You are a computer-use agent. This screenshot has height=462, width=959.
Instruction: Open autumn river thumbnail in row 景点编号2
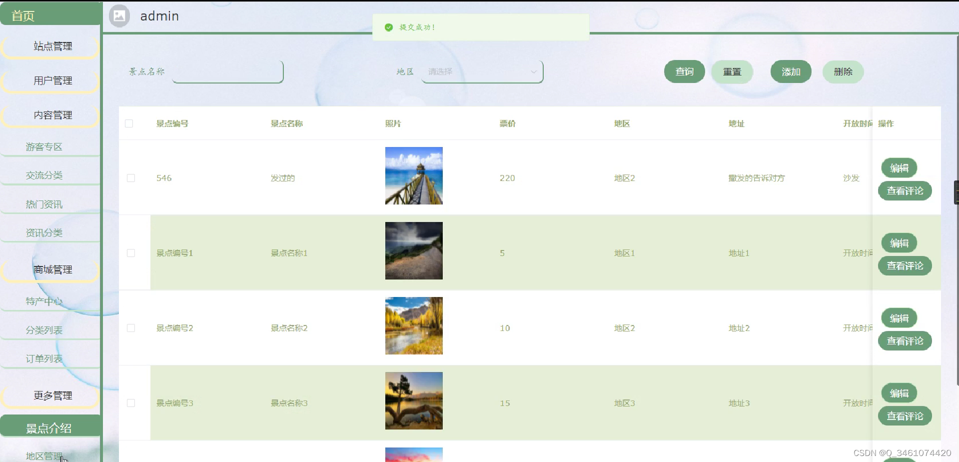coord(414,325)
